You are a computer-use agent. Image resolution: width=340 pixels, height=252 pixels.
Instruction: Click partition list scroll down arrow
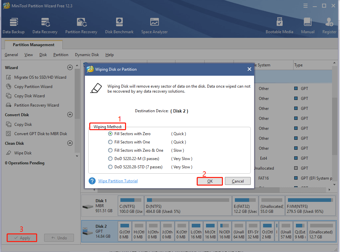point(334,185)
